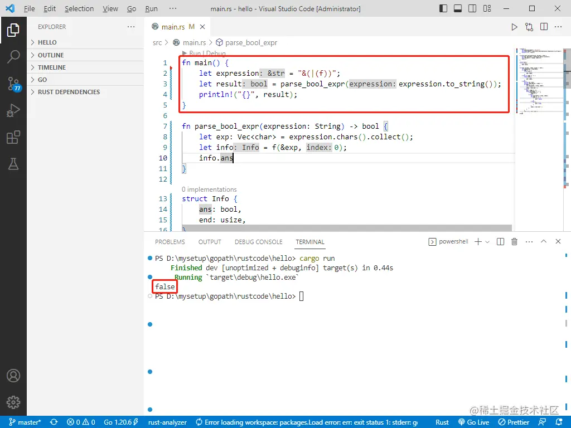Open the Search view in activity bar
The height and width of the screenshot is (428, 571).
point(13,57)
